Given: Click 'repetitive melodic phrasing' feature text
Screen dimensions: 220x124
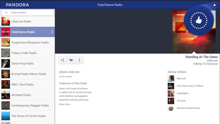Looking at the screenshot, I should click(x=74, y=100).
